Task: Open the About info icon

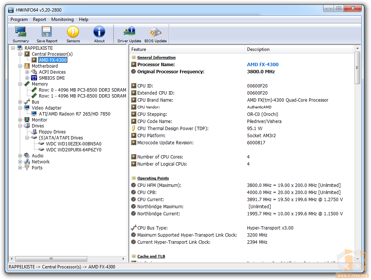Action: pyautogui.click(x=99, y=32)
